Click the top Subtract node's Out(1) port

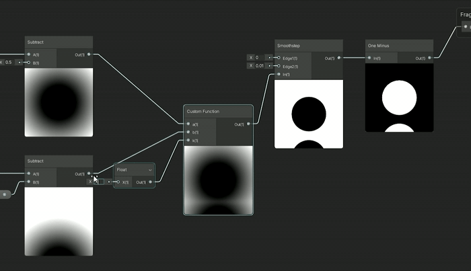pyautogui.click(x=89, y=54)
